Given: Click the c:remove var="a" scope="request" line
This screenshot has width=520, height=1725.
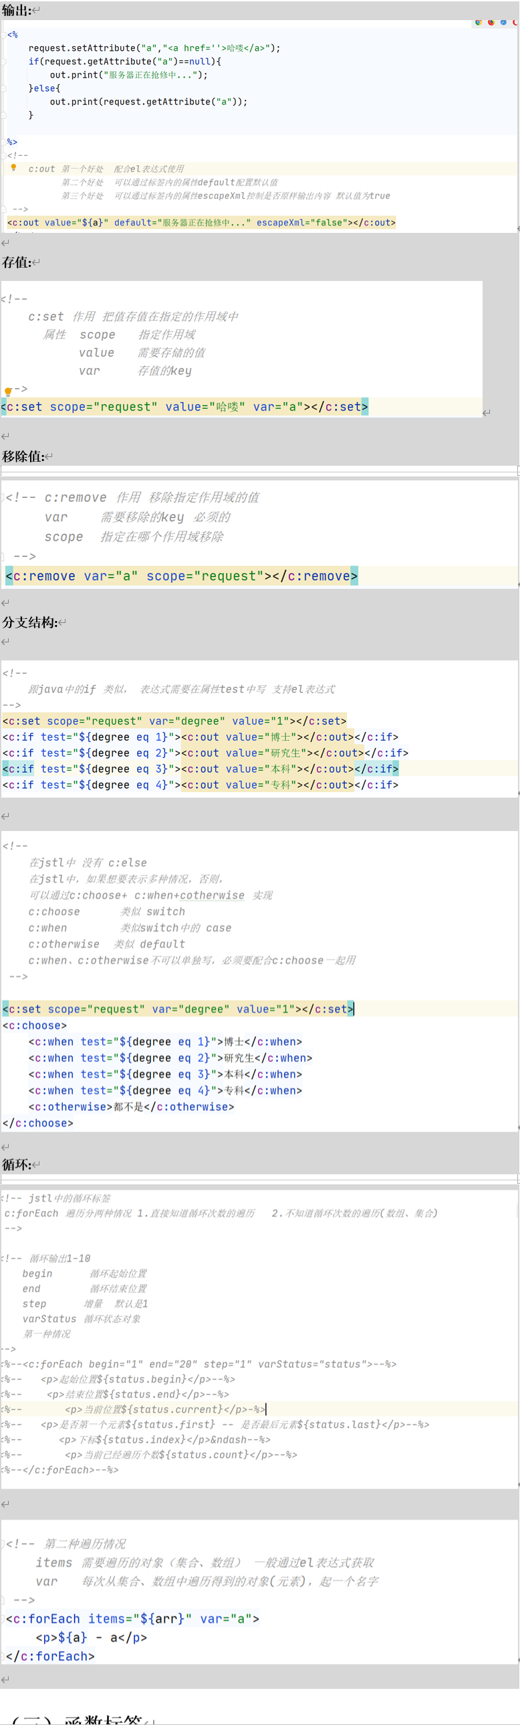Looking at the screenshot, I should (x=182, y=576).
